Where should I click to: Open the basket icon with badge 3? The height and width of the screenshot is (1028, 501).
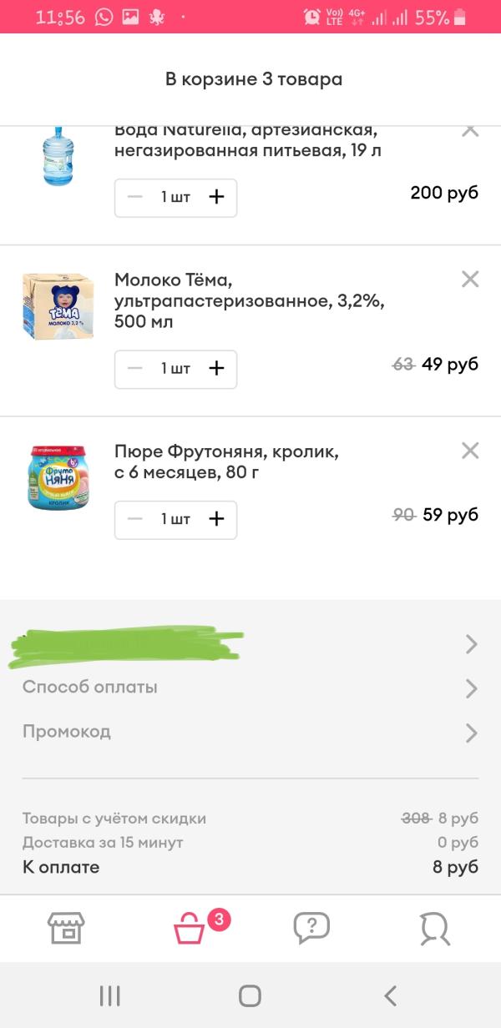point(190,929)
